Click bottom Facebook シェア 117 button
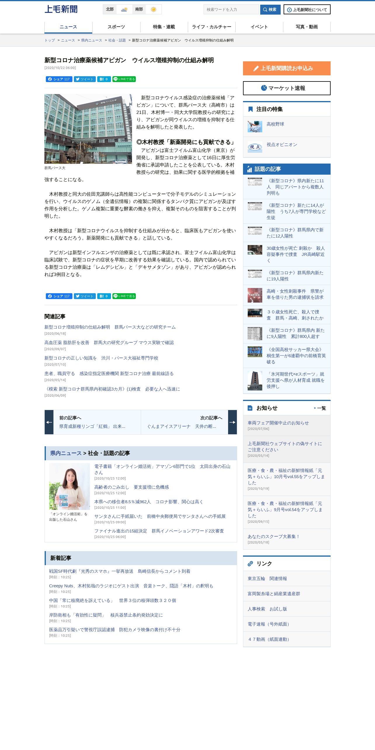The image size is (375, 750). 59,296
